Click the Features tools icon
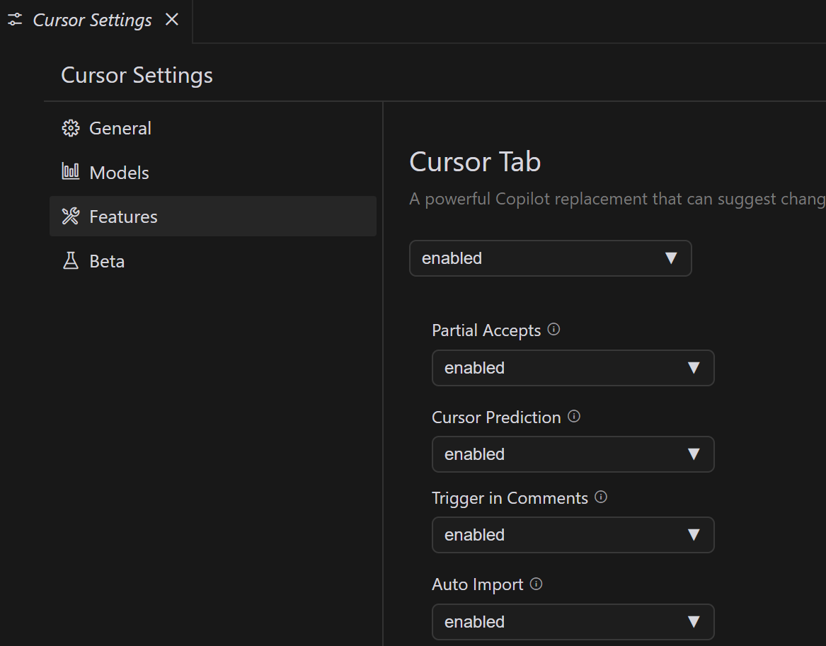This screenshot has width=826, height=646. pyautogui.click(x=71, y=217)
